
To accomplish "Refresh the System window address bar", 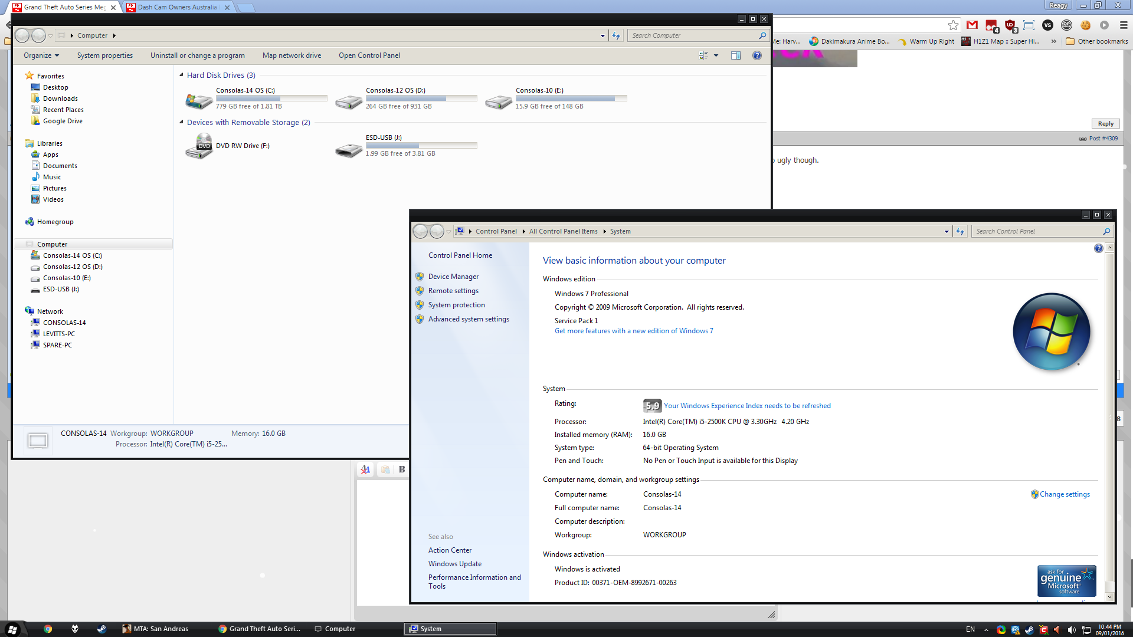I will 960,231.
